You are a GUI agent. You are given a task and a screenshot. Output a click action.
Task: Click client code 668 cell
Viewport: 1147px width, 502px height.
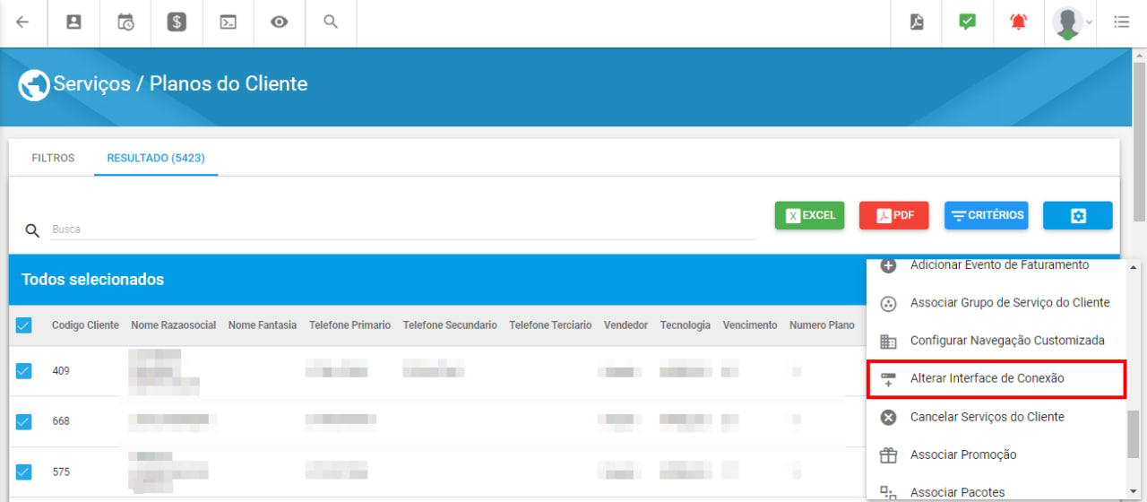pos(61,421)
